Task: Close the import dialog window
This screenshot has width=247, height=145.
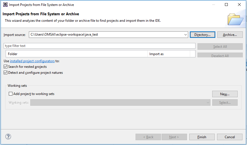Action: [x=239, y=5]
